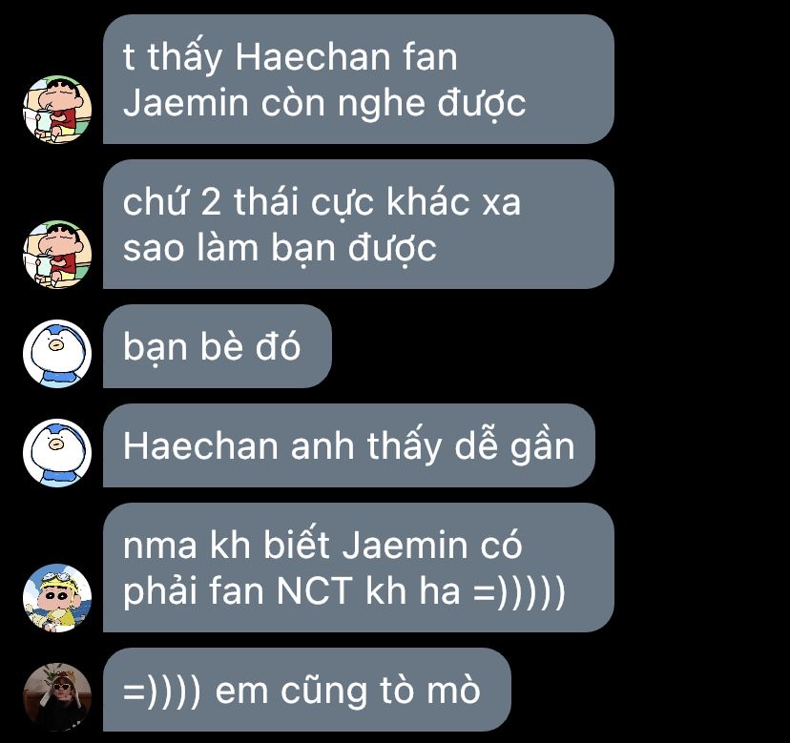
Task: Open Shin-chan with goggles avatar profile
Action: 57,598
